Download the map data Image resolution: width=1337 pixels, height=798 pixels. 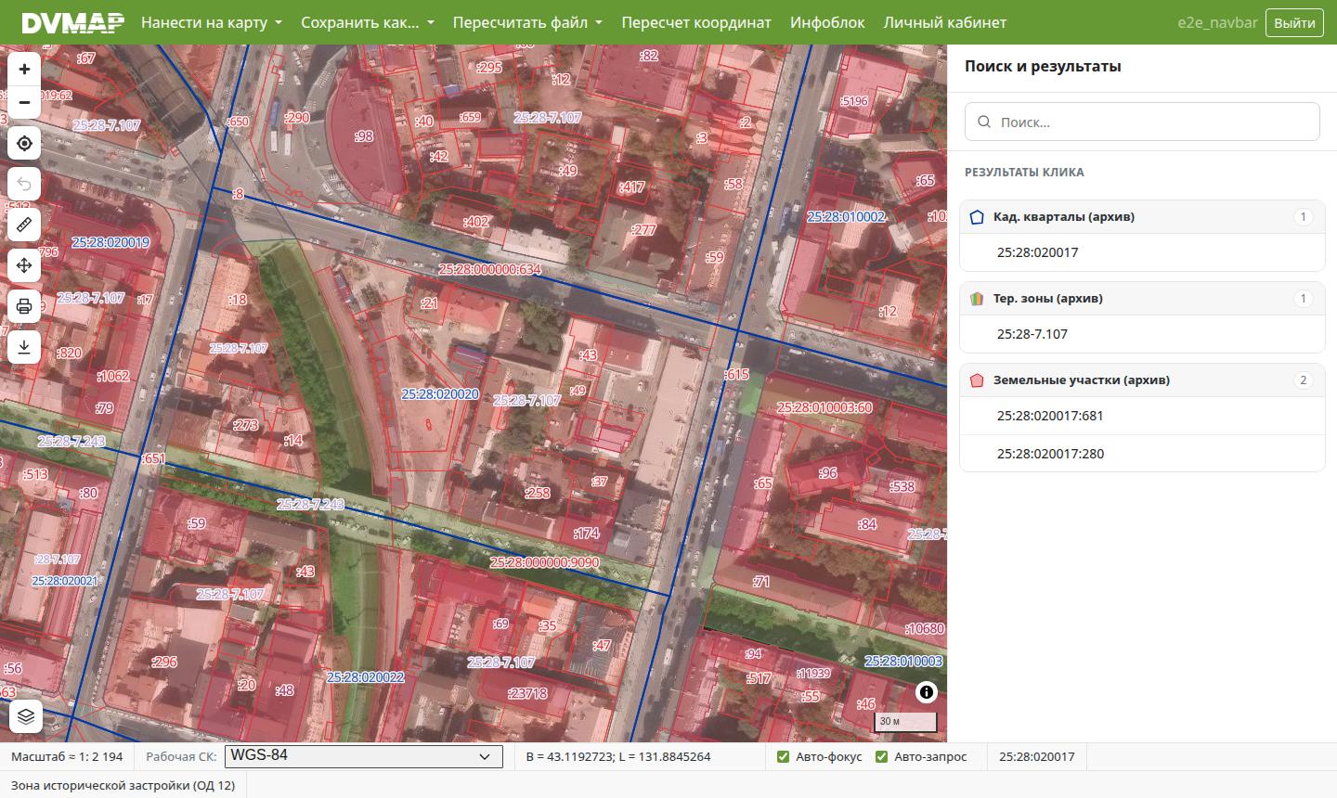pos(24,347)
